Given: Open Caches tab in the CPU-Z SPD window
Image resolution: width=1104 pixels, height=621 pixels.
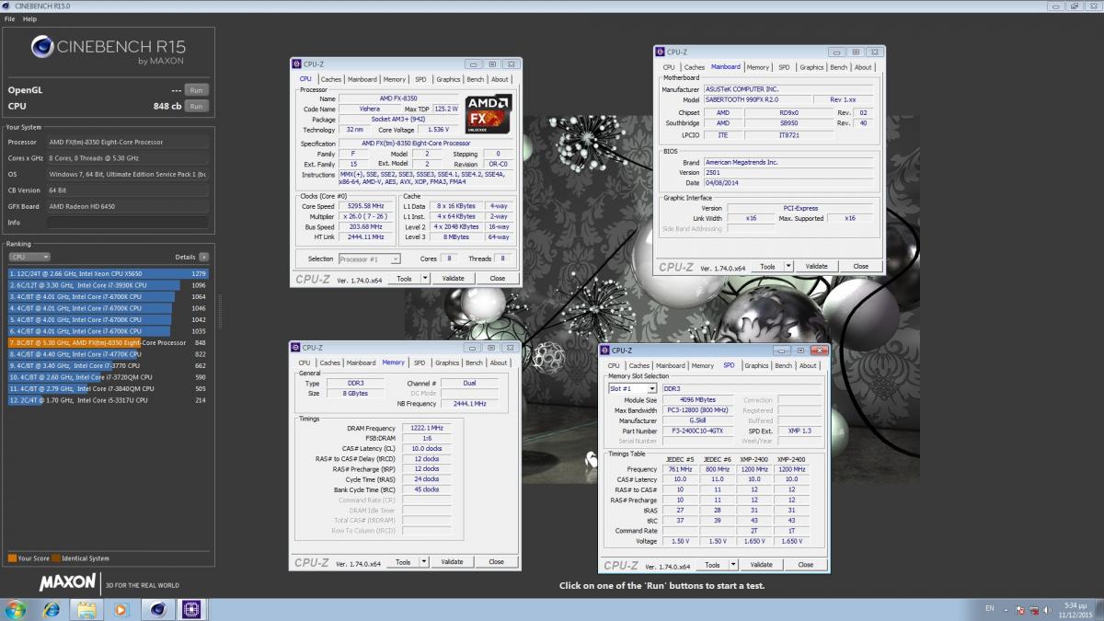Looking at the screenshot, I should (x=639, y=365).
